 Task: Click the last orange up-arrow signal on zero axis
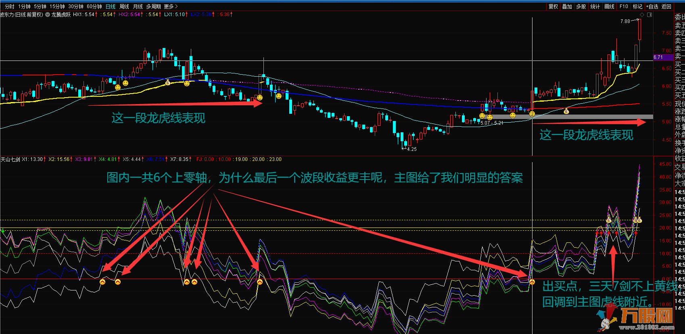pyautogui.click(x=532, y=282)
